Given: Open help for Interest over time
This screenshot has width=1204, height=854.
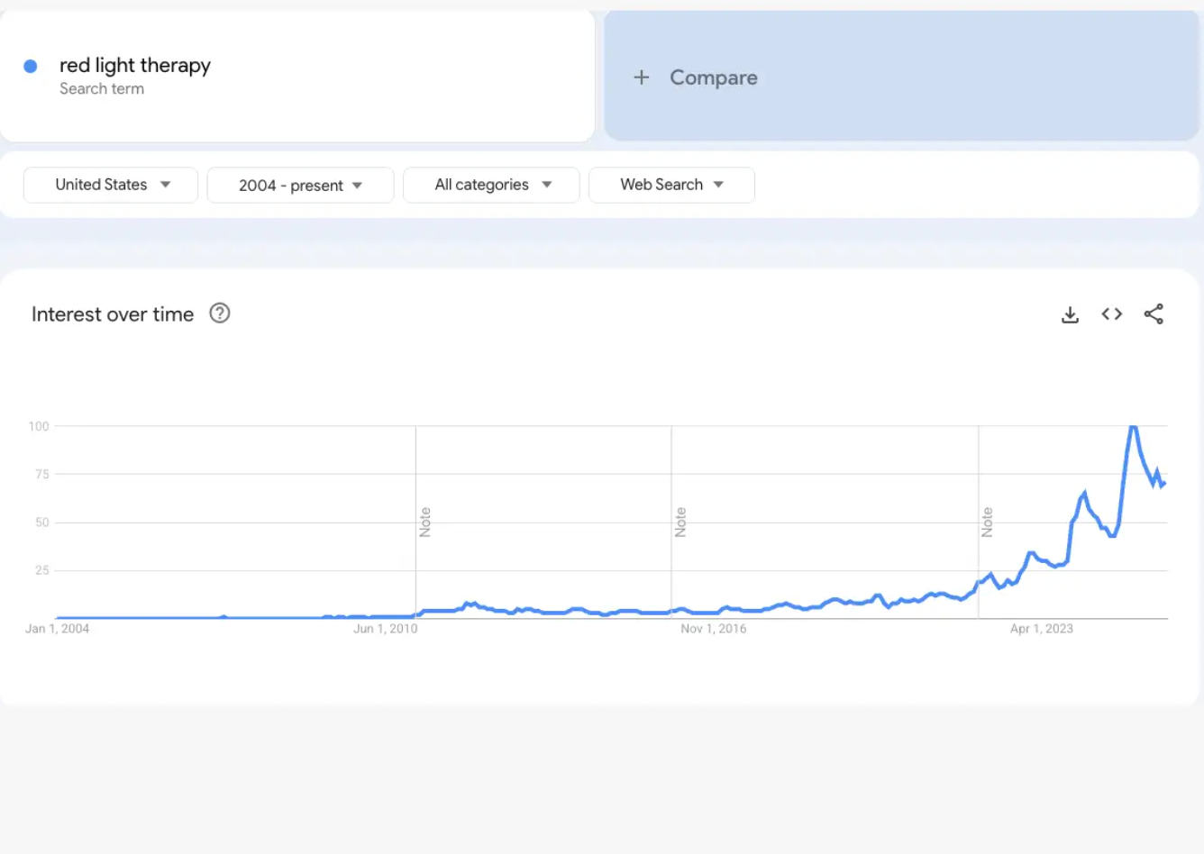Looking at the screenshot, I should pyautogui.click(x=220, y=313).
